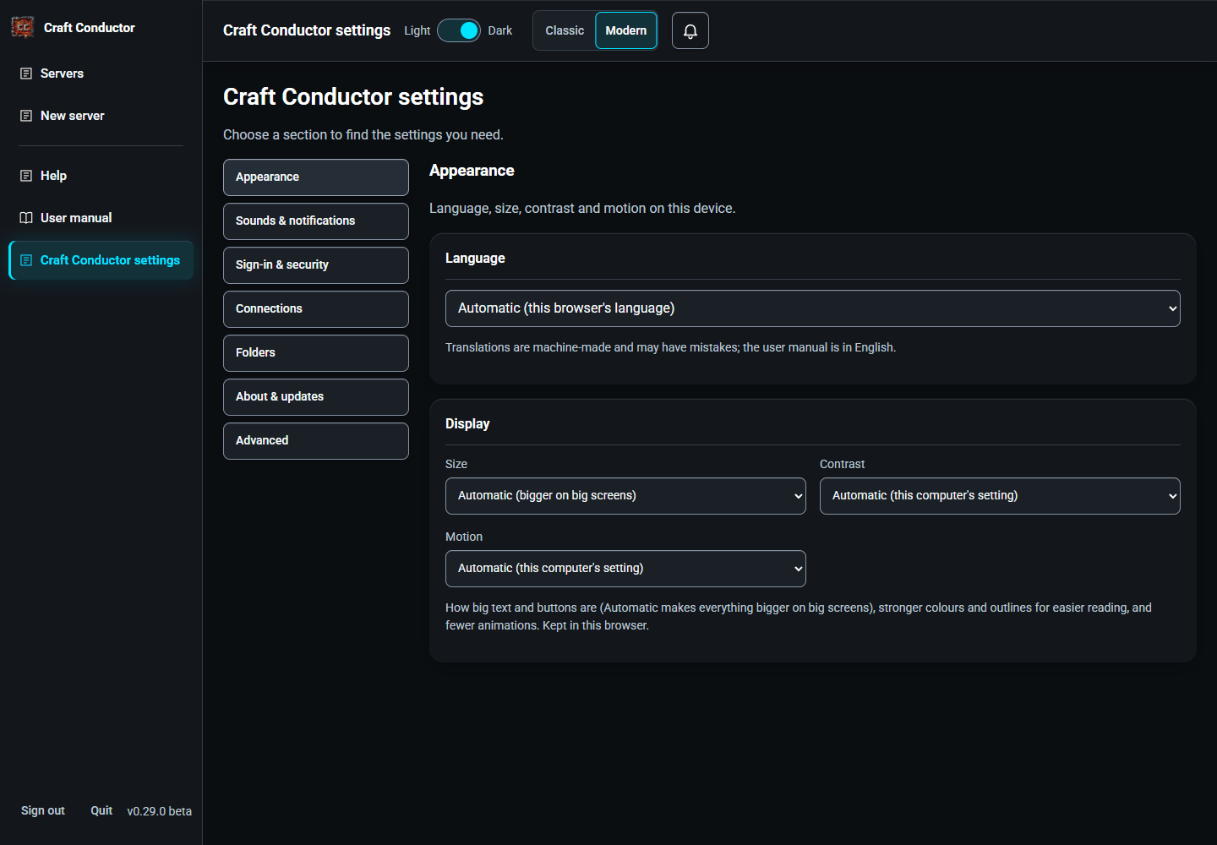Open notifications bell
The image size is (1217, 845).
[690, 30]
